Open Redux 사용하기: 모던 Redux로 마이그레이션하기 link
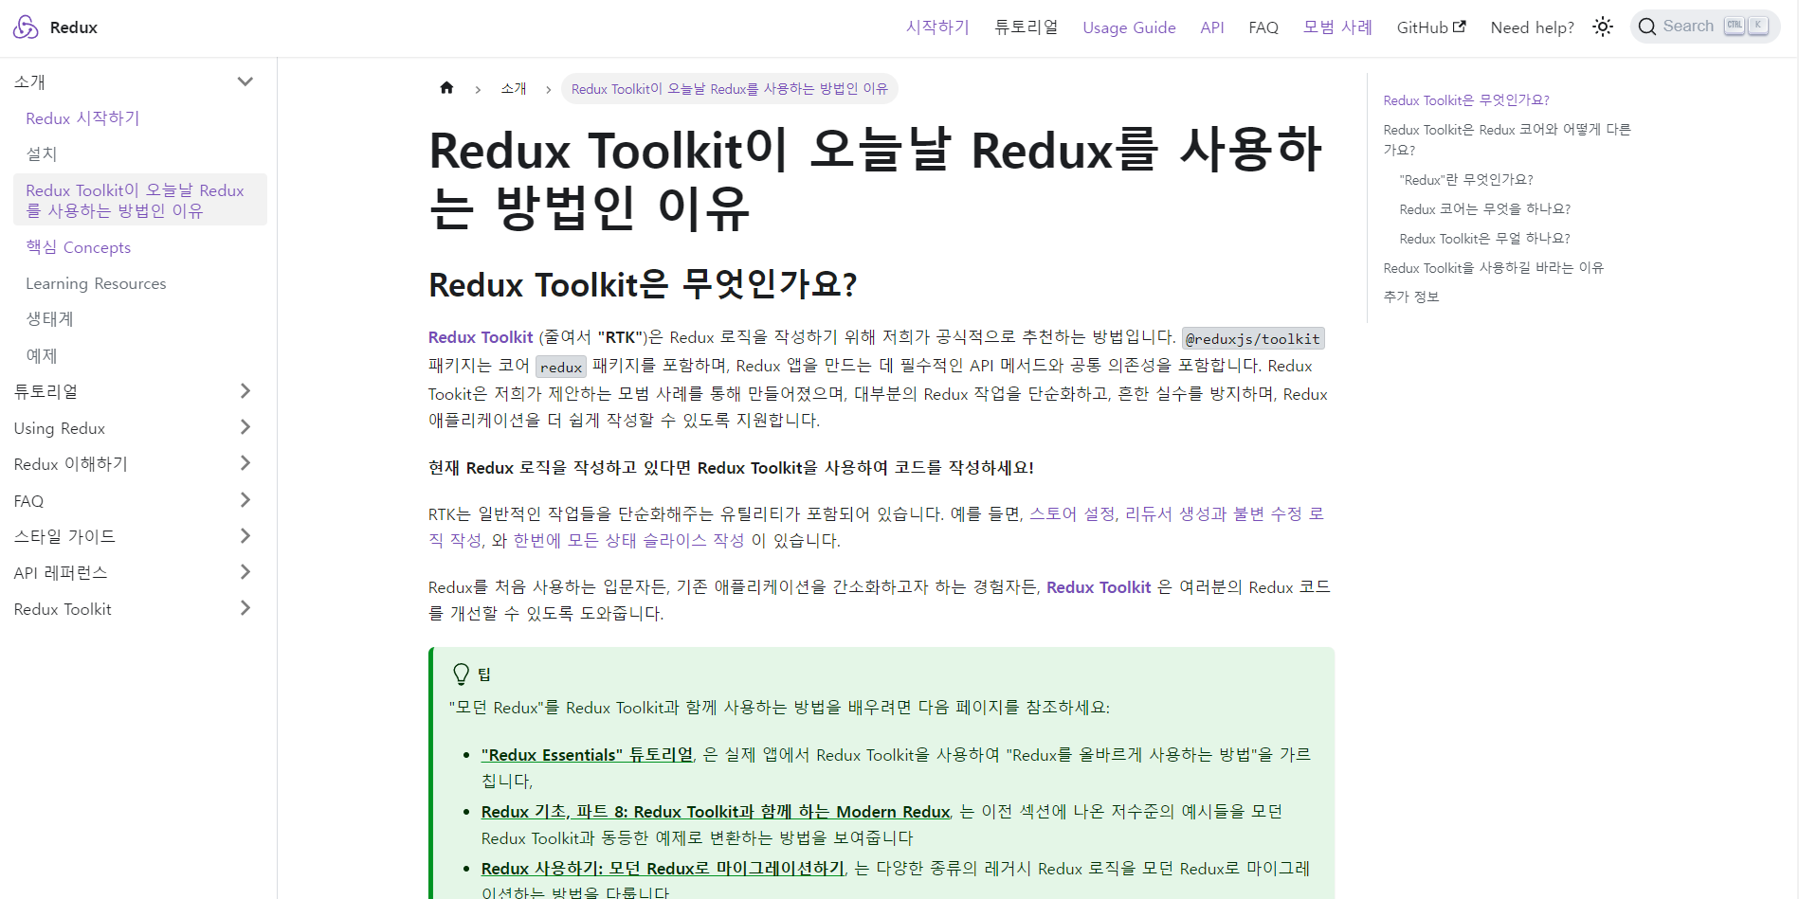The height and width of the screenshot is (899, 1799). click(663, 869)
